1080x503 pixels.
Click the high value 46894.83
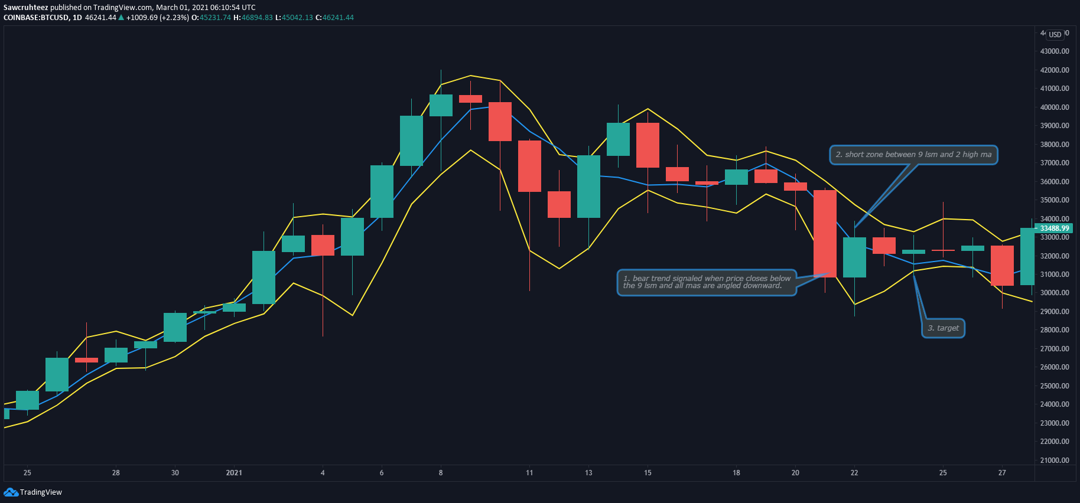(257, 18)
